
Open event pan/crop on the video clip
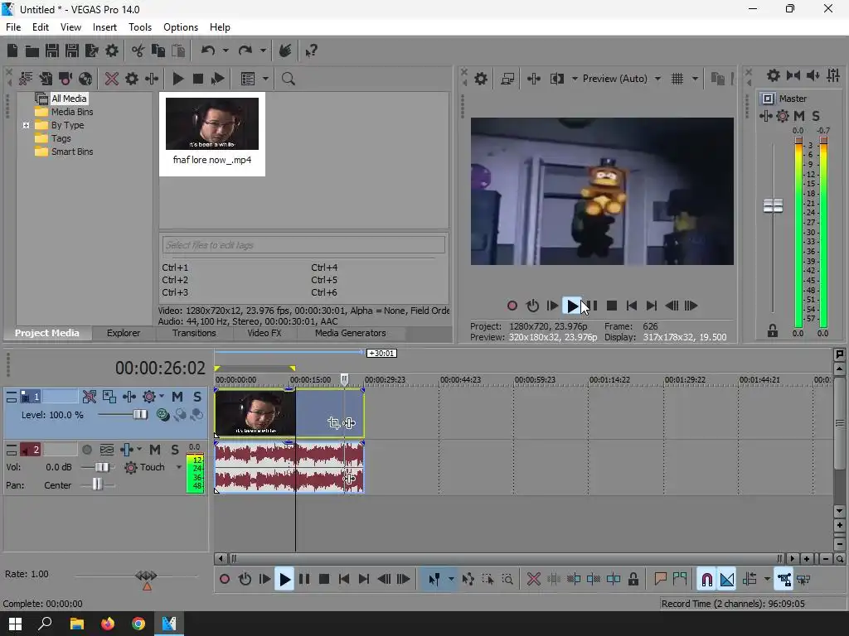coord(334,423)
